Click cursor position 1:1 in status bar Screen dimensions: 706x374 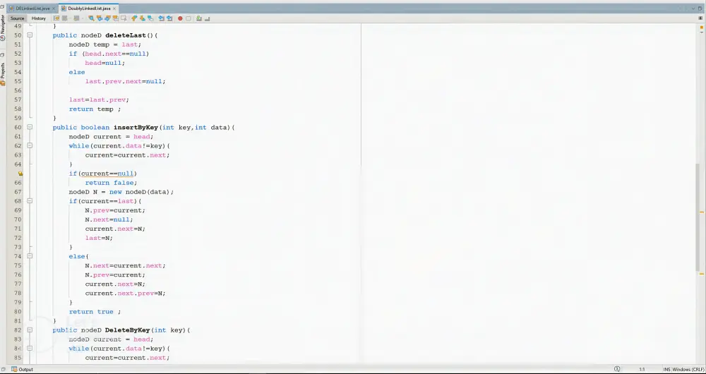pyautogui.click(x=642, y=370)
